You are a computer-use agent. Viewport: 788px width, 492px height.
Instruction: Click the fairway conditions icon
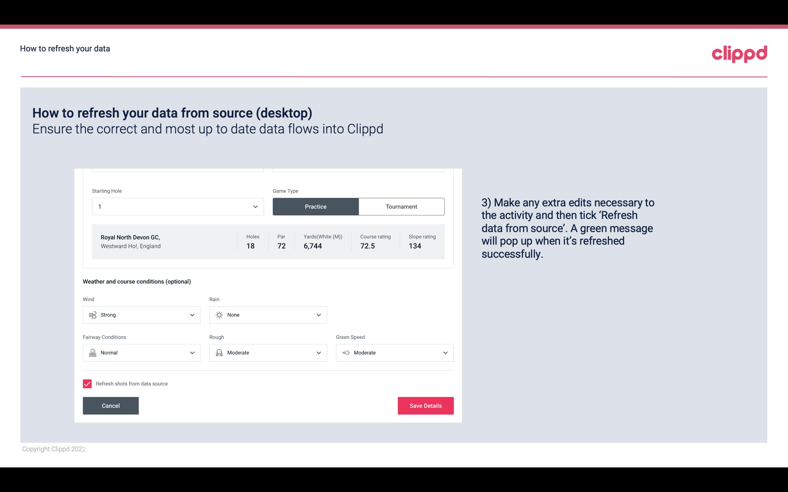[92, 353]
